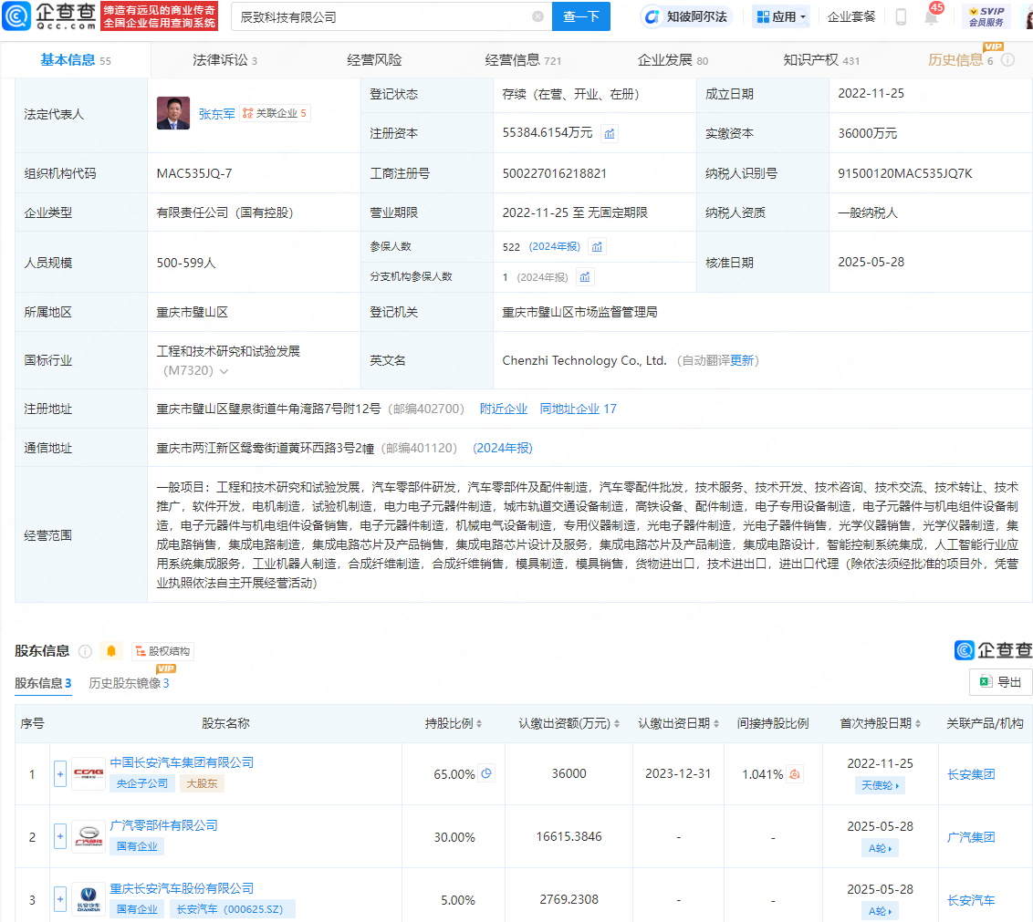
Task: Click the history info help icon
Action: pyautogui.click(x=1007, y=60)
